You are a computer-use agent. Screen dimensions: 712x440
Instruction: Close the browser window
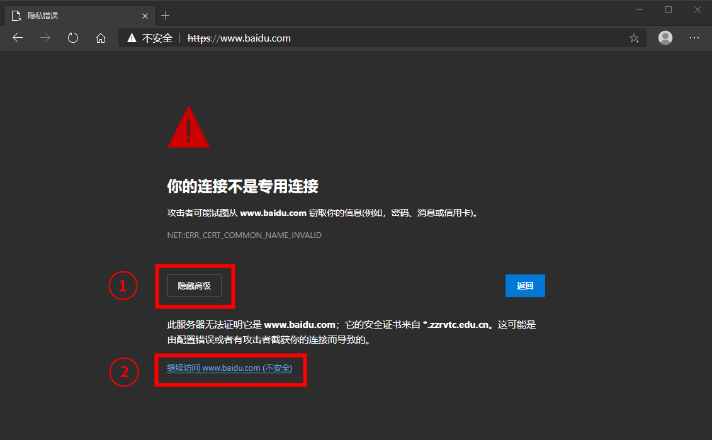tap(698, 9)
